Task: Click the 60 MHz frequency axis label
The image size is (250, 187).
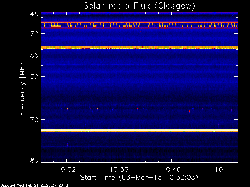Action: [34, 77]
